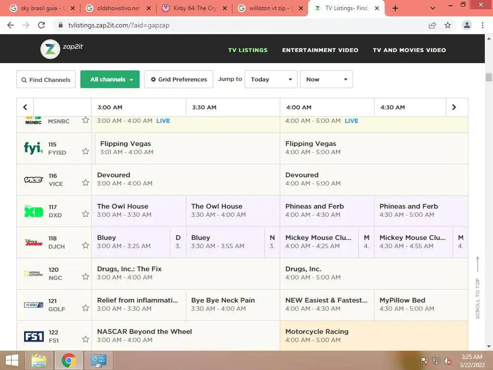Favorite the DXD channel star

tap(86, 214)
